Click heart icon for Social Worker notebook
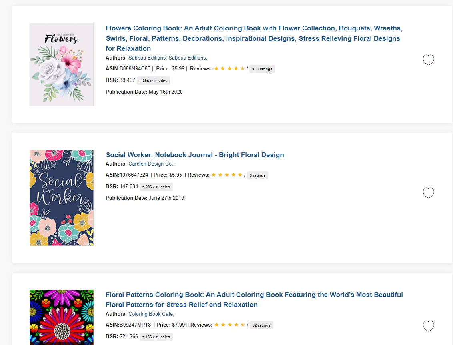Viewport: 453px width, 345px height. point(429,193)
